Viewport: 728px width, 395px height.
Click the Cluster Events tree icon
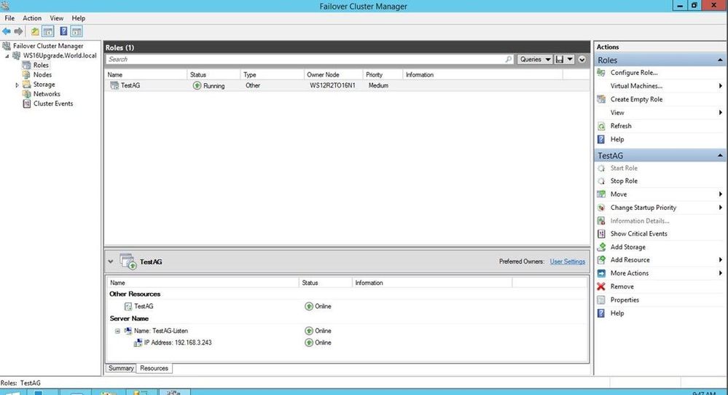[27, 103]
